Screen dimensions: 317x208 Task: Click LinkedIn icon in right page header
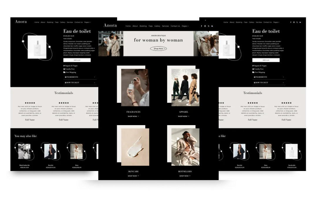click(x=300, y=22)
